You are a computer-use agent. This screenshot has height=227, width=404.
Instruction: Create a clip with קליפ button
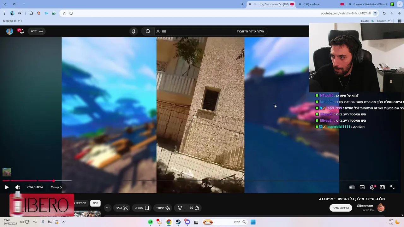pos(122,208)
